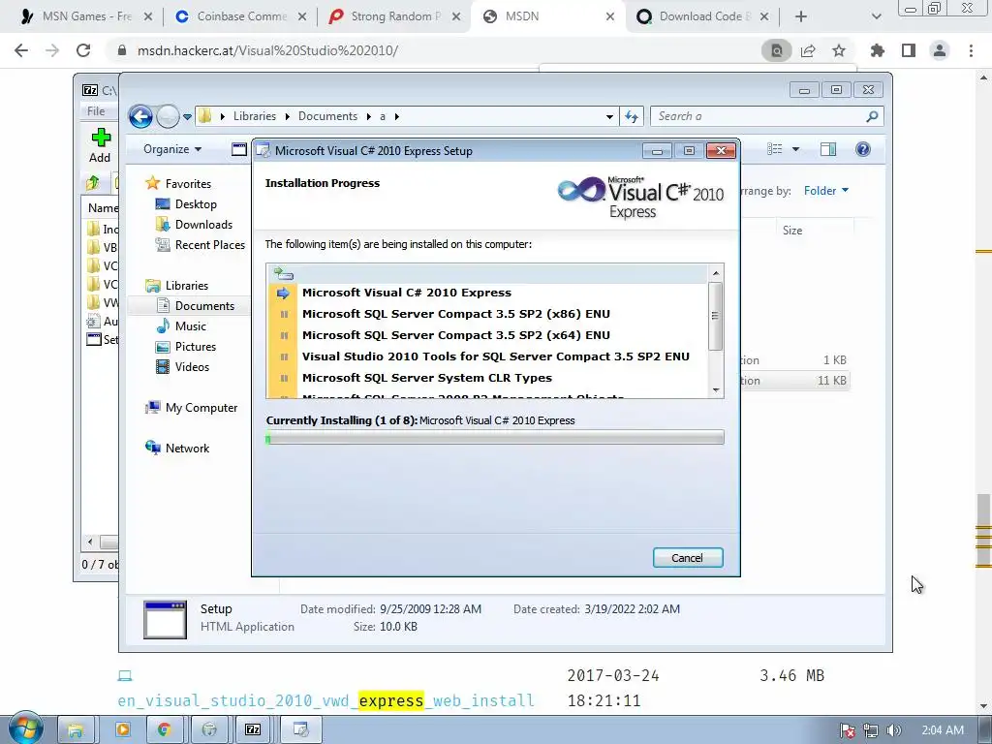
Task: Open the address bar history dropdown
Action: tap(609, 117)
